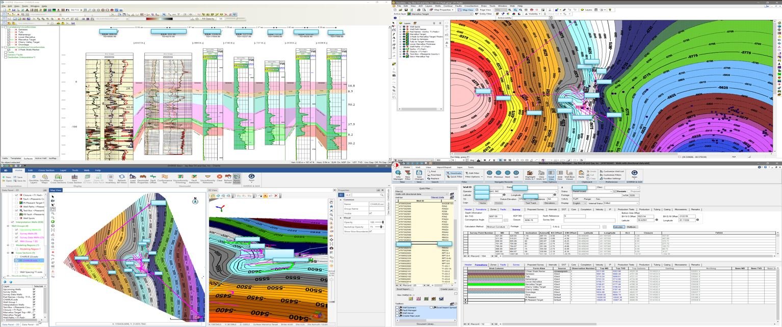Open Tools menu in XSection window

(24, 6)
